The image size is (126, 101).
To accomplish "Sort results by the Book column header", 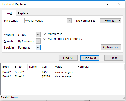I will click(x=7, y=67).
